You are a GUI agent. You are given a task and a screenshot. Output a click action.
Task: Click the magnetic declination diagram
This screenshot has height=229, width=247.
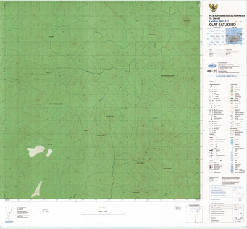tap(9, 214)
